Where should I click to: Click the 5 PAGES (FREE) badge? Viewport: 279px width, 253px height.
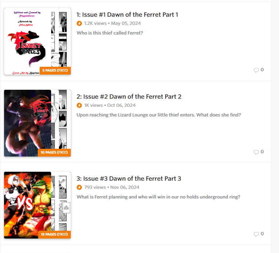pos(55,70)
